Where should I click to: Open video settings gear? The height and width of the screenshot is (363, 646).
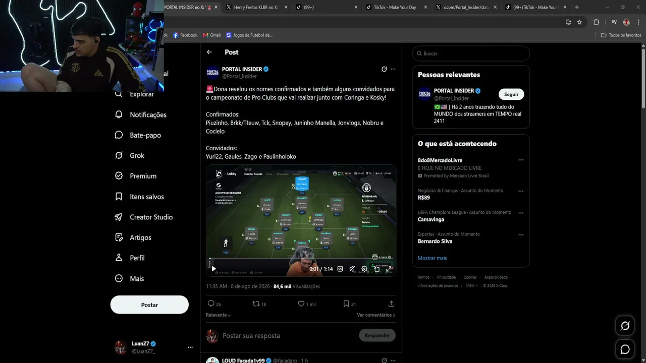tap(364, 269)
